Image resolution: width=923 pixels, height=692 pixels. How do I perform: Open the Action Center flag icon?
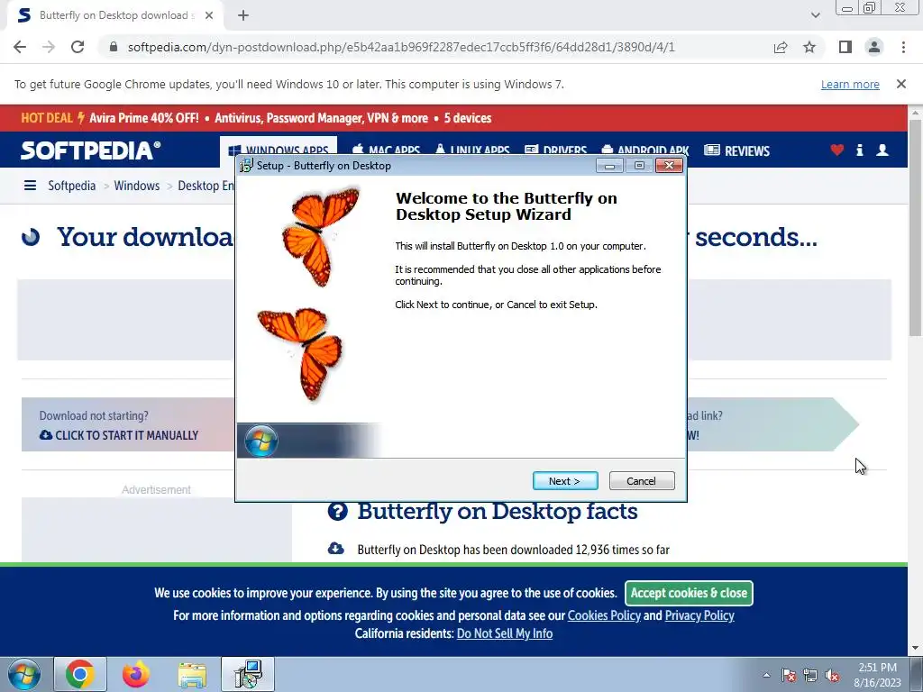[789, 675]
